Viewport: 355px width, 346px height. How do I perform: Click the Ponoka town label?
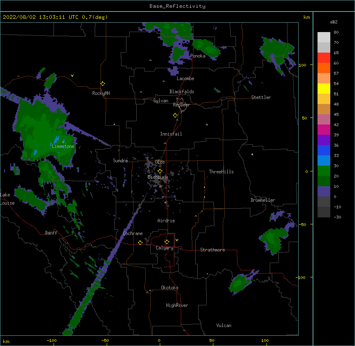click(x=198, y=56)
